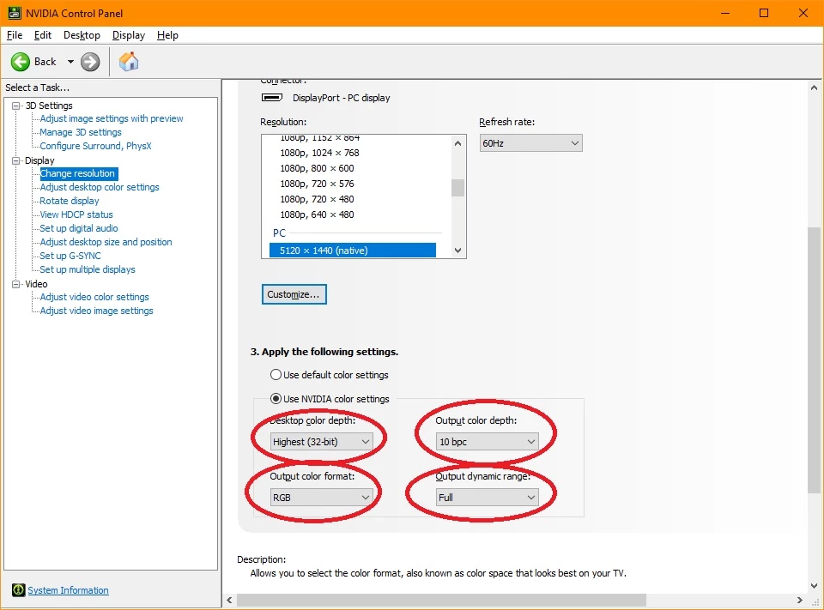Click resolution list scroll up arrow

pos(457,143)
